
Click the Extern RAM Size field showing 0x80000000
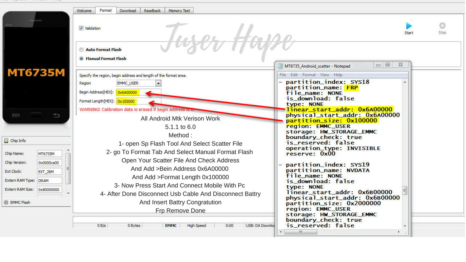click(x=50, y=189)
